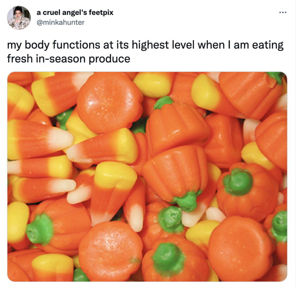296x287 pixels.
Task: Click 'feetpix' in the display name
Action: (x=101, y=13)
